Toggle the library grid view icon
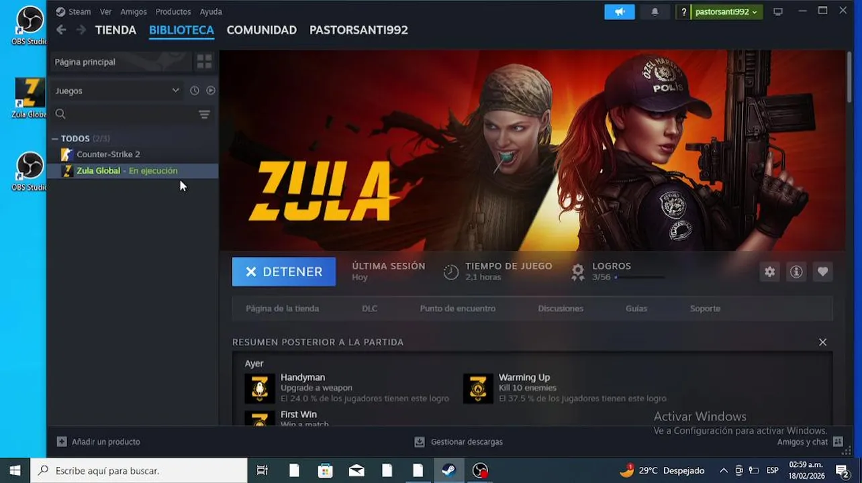The height and width of the screenshot is (483, 862). click(x=204, y=62)
